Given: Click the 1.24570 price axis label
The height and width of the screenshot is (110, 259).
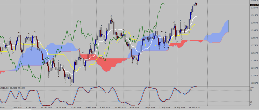Looking at the screenshot, I should coord(255,68).
